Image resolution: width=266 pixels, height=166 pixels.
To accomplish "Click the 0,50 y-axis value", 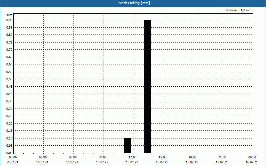I will [9, 79].
